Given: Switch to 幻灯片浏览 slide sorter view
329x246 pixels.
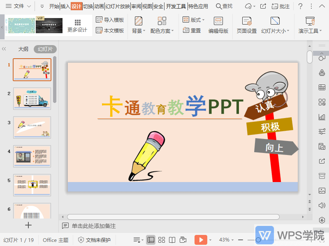Looking at the screenshot, I should (162, 240).
